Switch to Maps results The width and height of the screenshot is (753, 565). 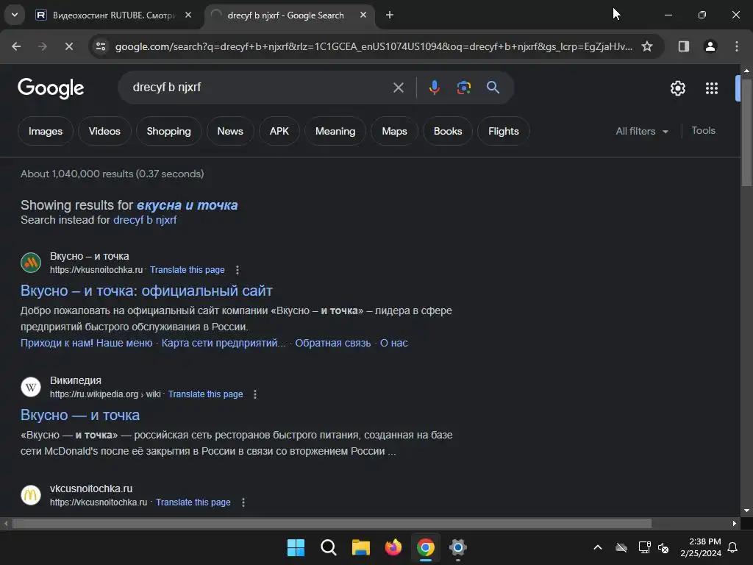click(x=394, y=131)
